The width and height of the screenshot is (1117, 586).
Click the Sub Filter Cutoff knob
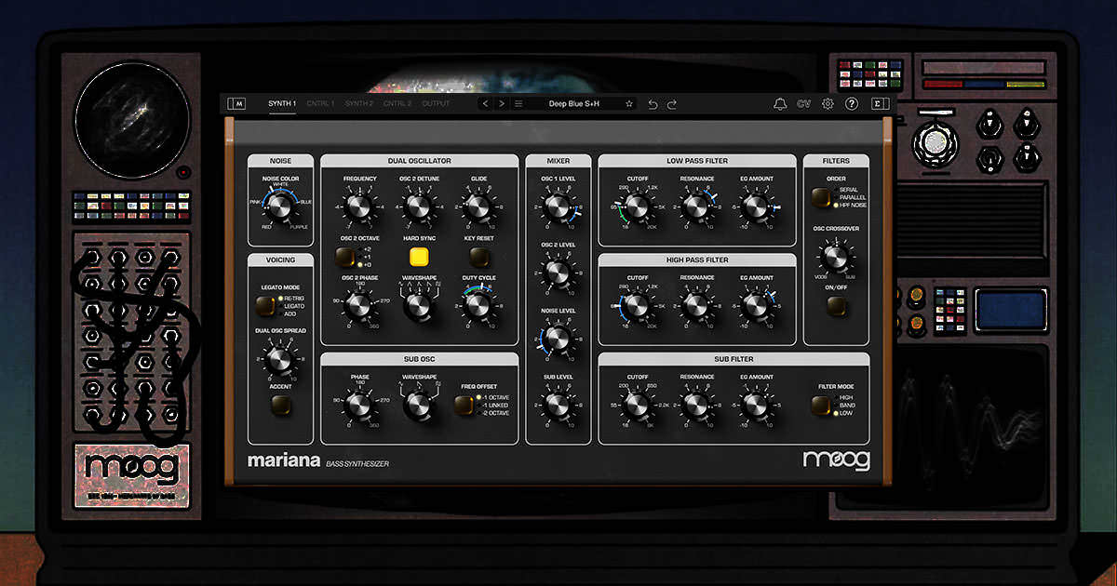coord(637,405)
